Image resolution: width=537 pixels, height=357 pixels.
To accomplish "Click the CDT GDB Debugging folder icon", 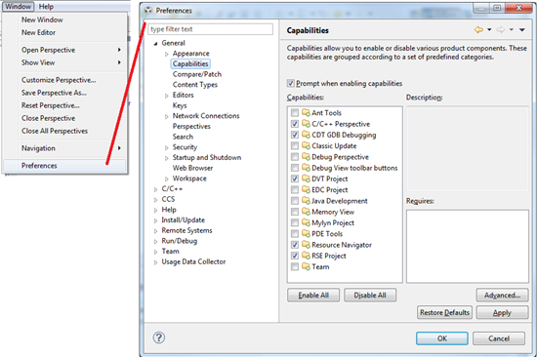I will pyautogui.click(x=306, y=135).
